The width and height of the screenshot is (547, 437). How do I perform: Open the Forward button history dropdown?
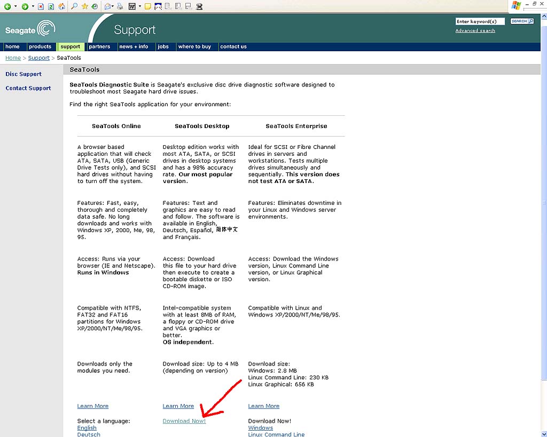click(33, 6)
